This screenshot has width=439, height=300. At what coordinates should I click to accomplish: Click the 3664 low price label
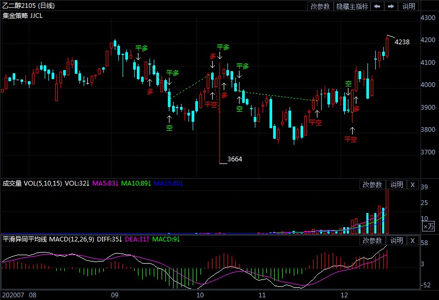[235, 159]
